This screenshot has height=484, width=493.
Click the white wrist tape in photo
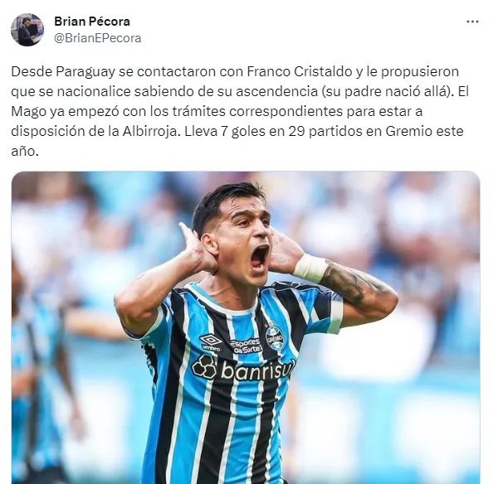[x=310, y=268]
